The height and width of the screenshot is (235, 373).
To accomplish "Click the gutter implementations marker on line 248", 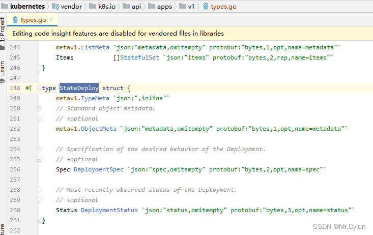I will (x=28, y=88).
